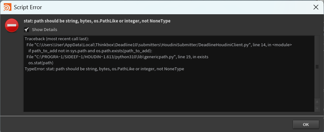324x132 pixels.
Task: Click the 'if path_to_add not in sys.path' line
Action: coord(90,51)
